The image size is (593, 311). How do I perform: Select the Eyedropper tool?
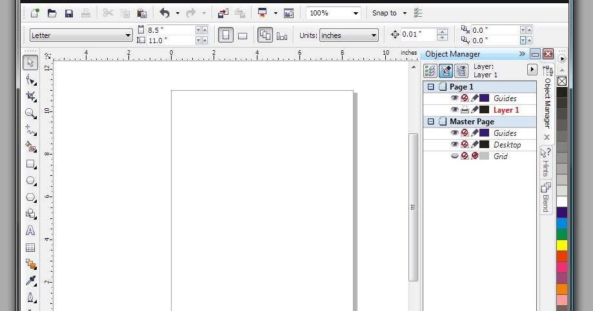tap(30, 281)
